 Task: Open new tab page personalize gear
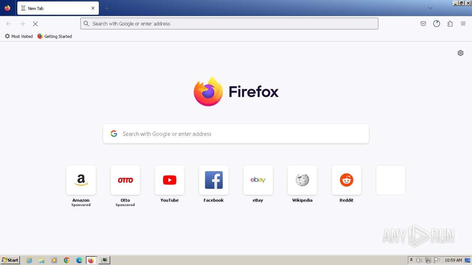click(x=461, y=53)
